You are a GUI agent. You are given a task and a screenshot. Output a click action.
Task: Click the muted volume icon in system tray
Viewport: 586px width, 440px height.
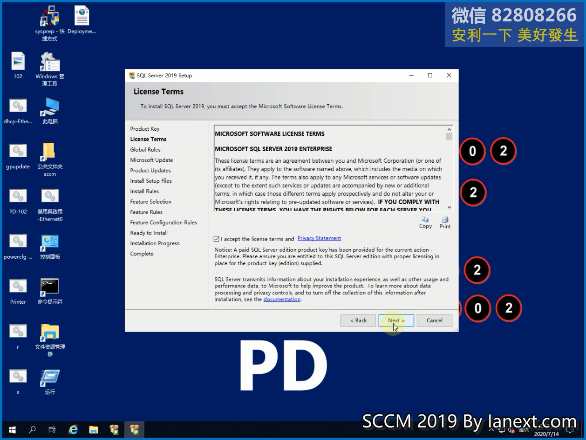[x=511, y=430]
